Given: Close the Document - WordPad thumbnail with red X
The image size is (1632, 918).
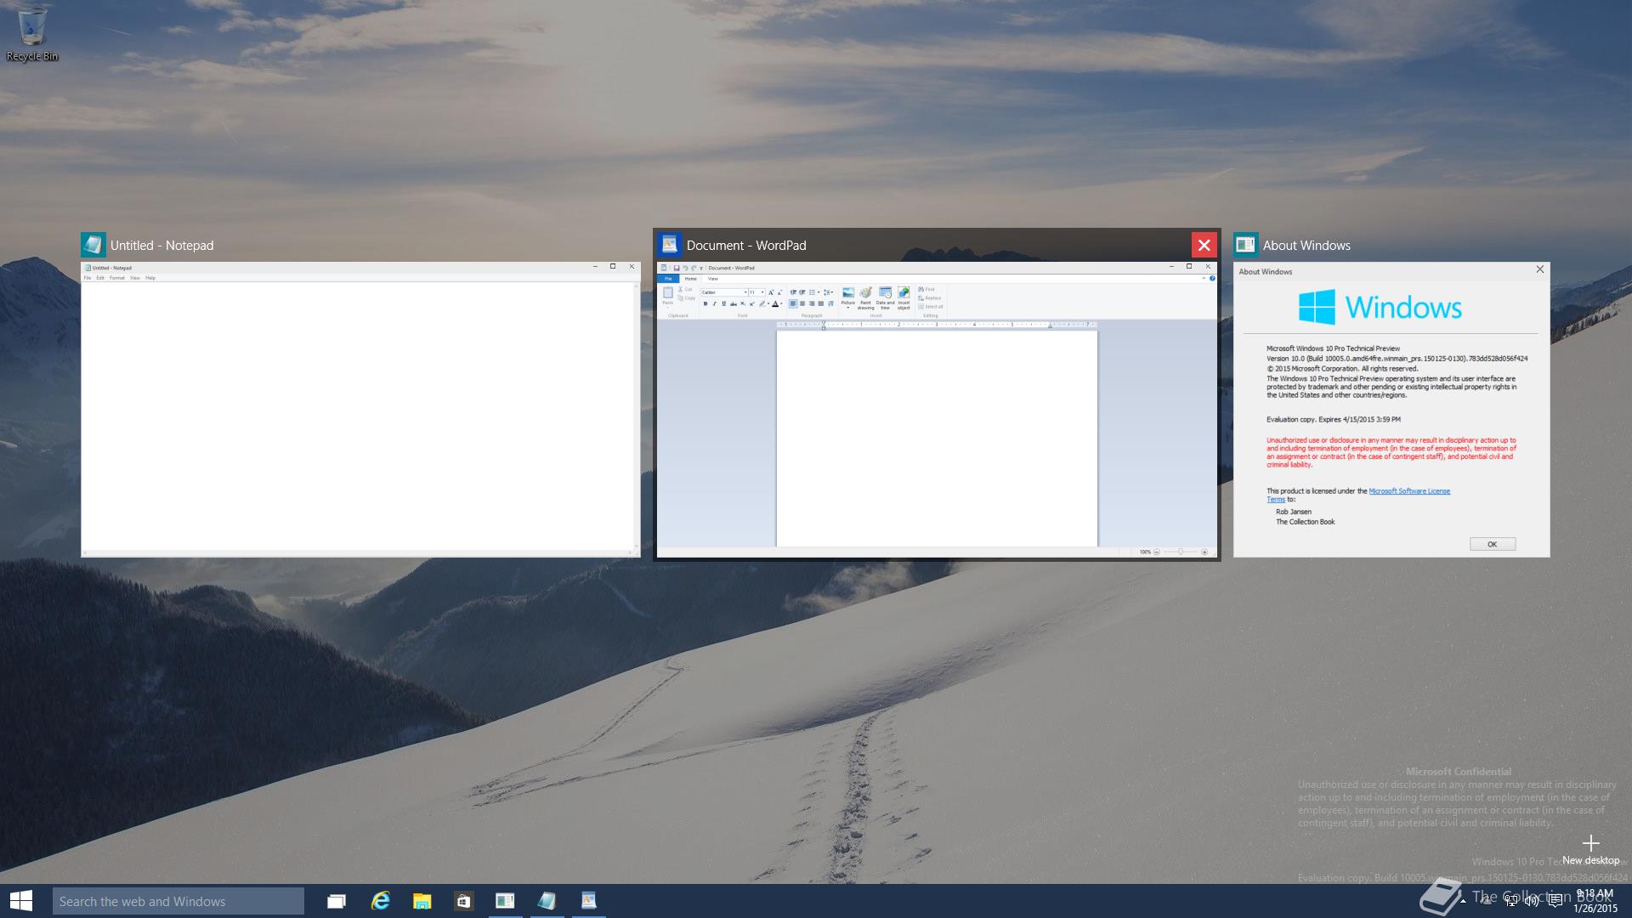Looking at the screenshot, I should point(1204,245).
